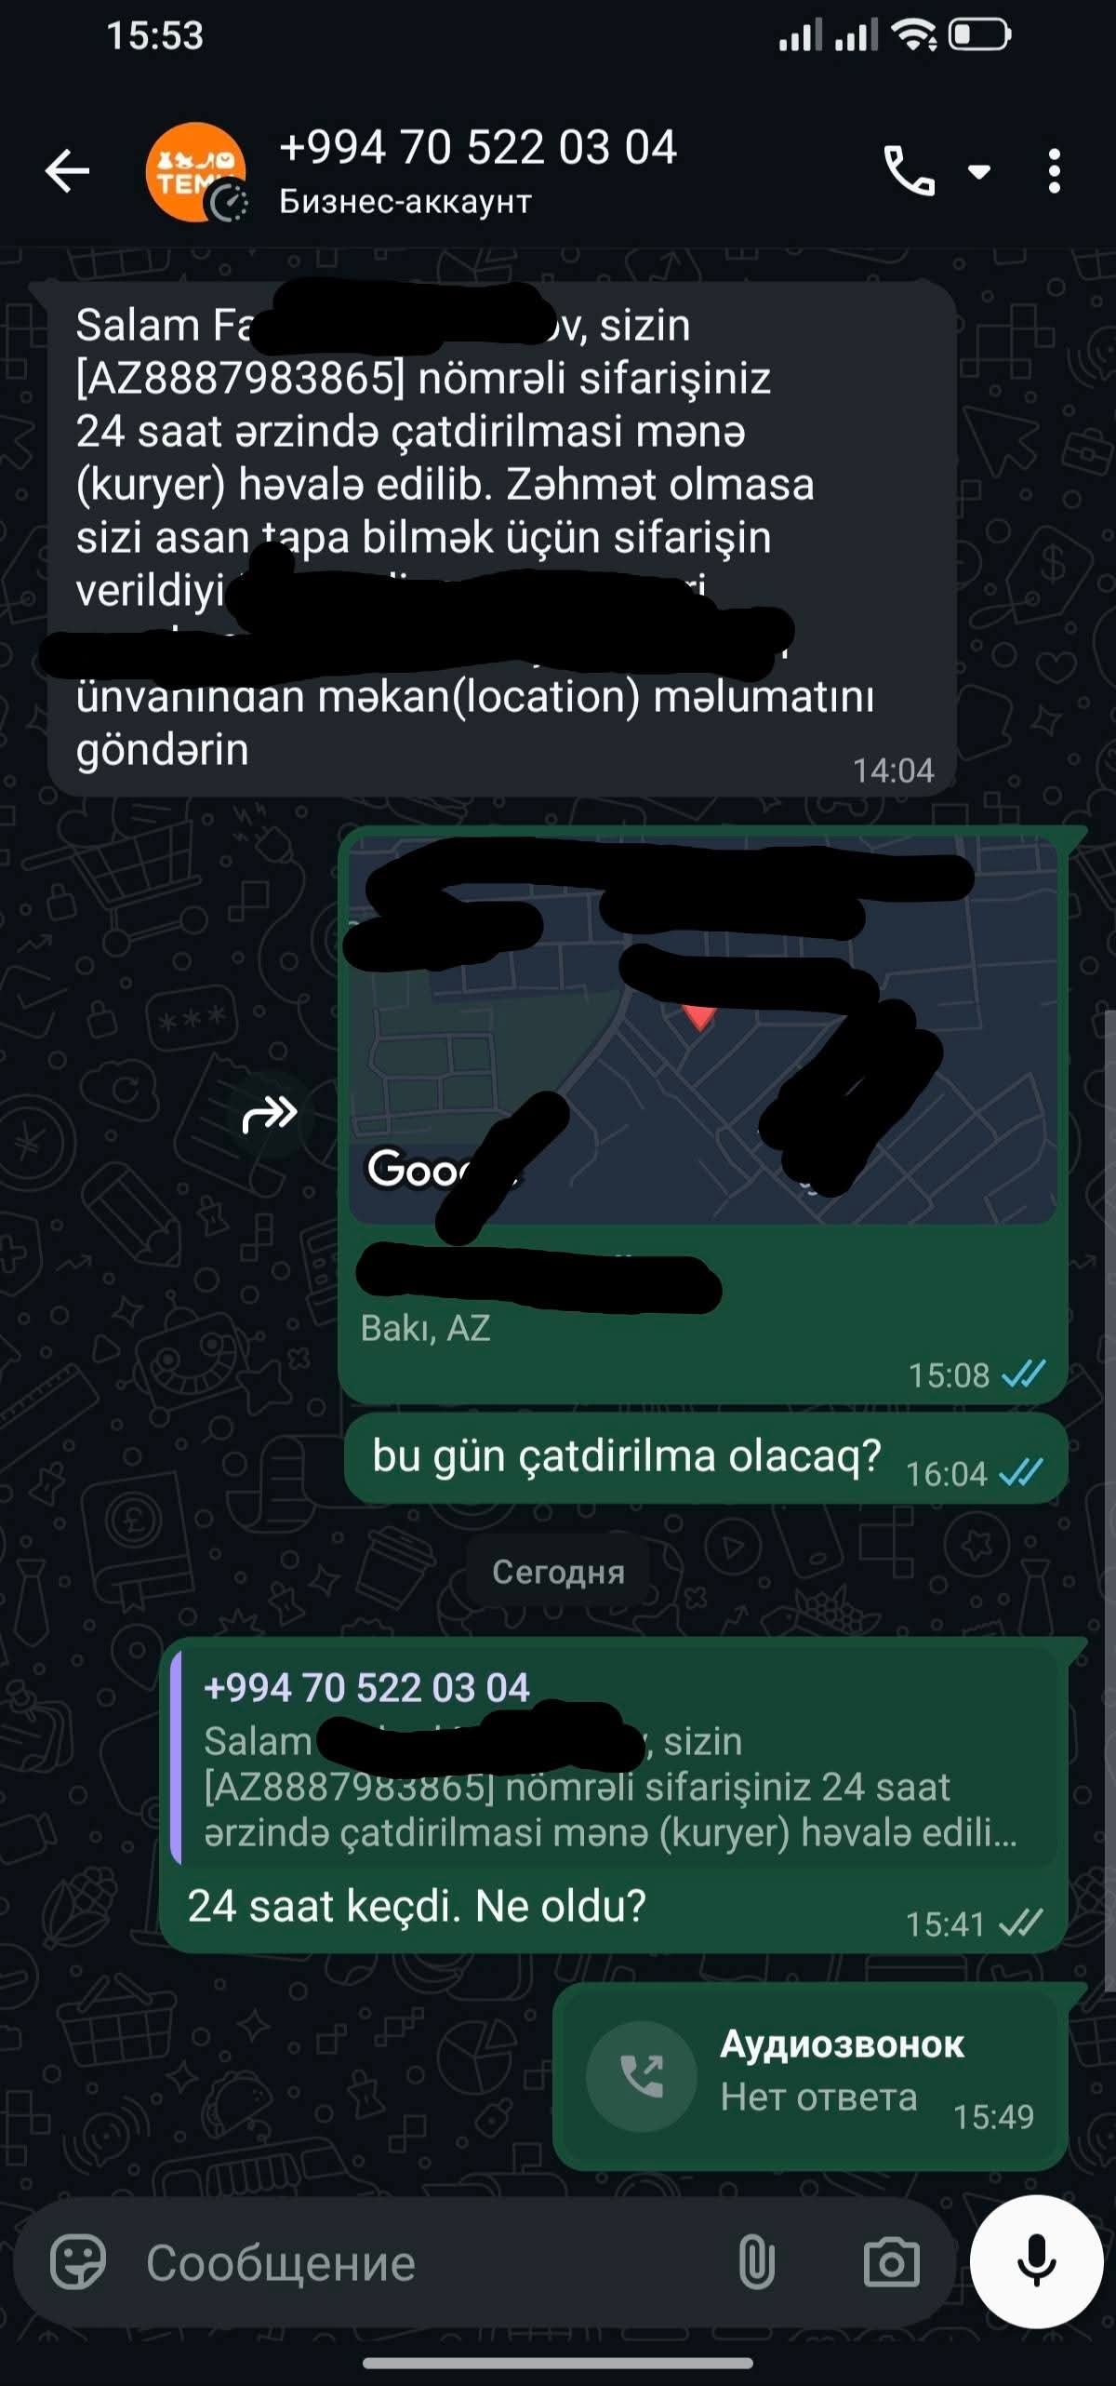
Task: Tap the quoted message from +994 70 522 03 04
Action: [x=616, y=1758]
